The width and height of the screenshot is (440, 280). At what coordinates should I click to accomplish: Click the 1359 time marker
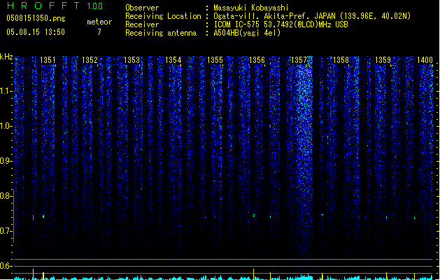coord(383,60)
